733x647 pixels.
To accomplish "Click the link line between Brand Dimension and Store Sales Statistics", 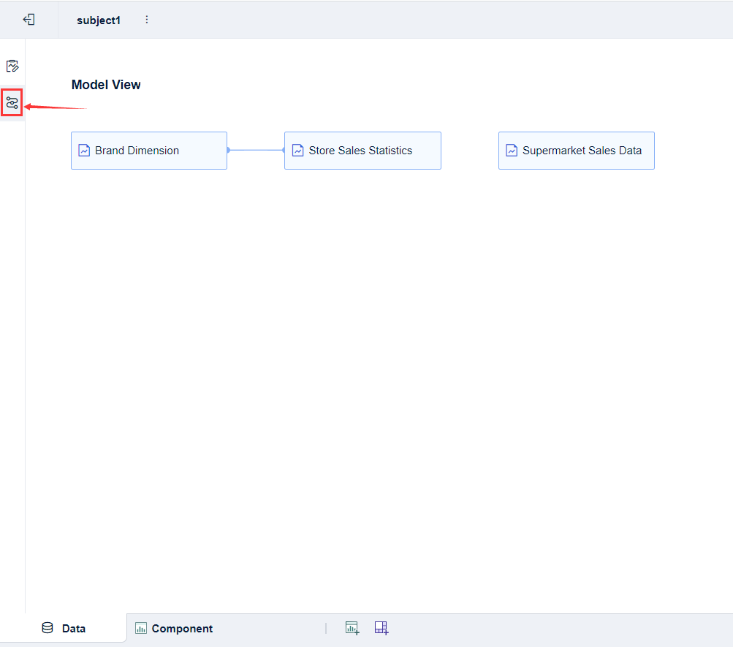I will 256,150.
